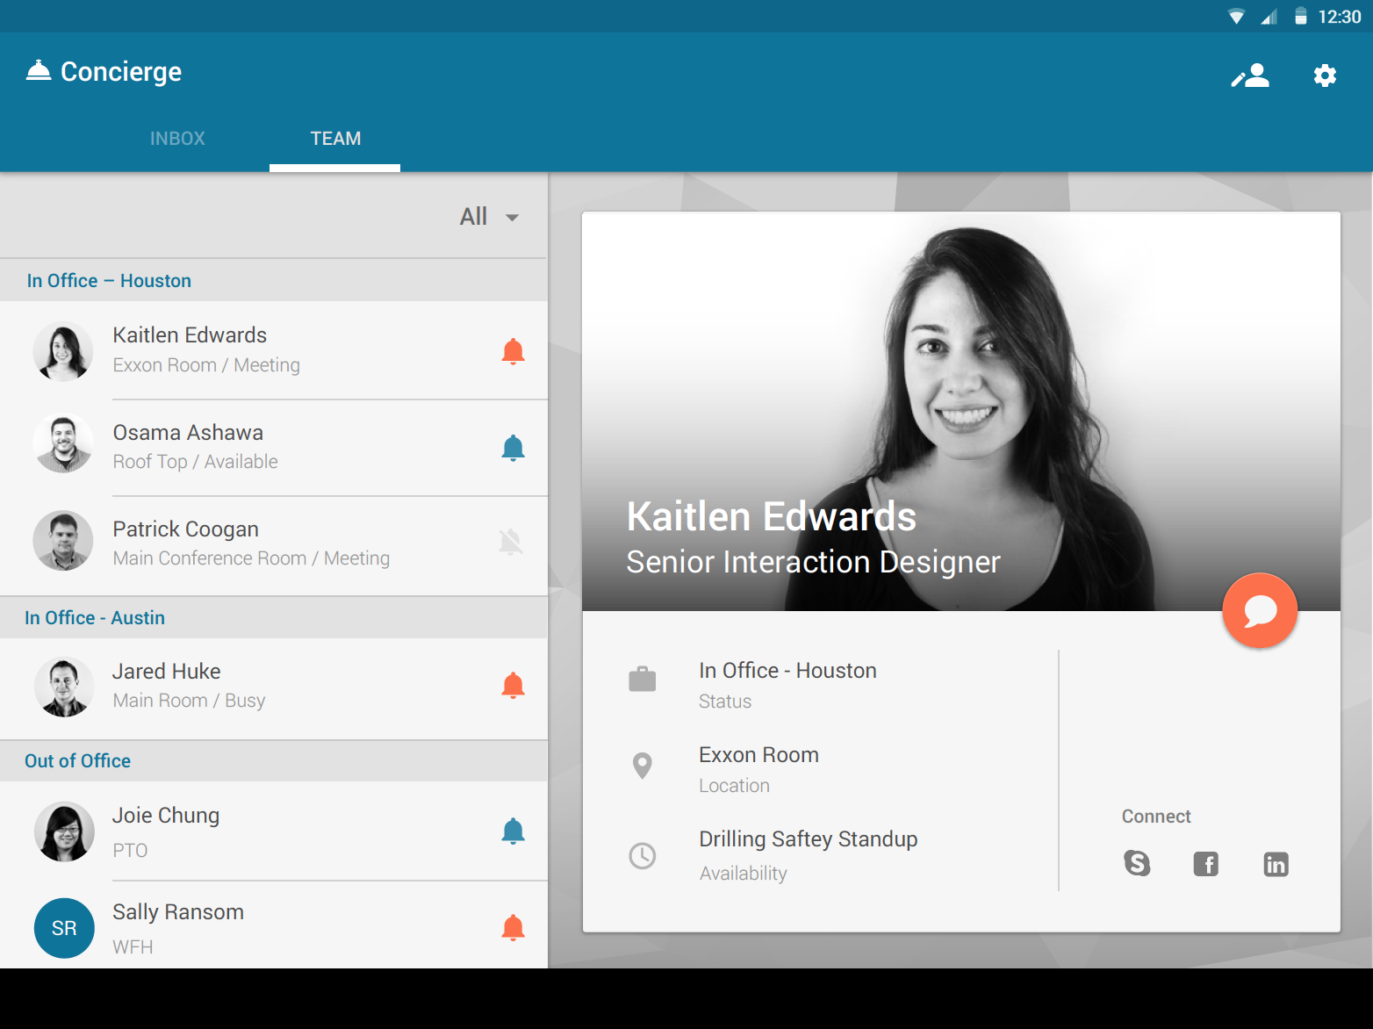Click the Connect label
1373x1029 pixels.
pos(1156,816)
